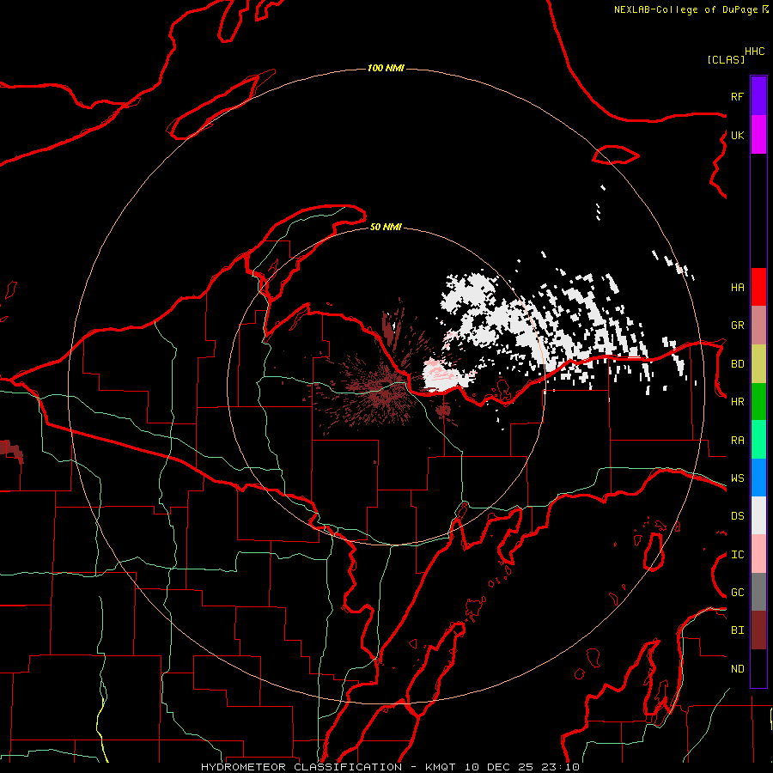The image size is (773, 773).
Task: Click the 50 NMI range ring label
Action: (386, 227)
